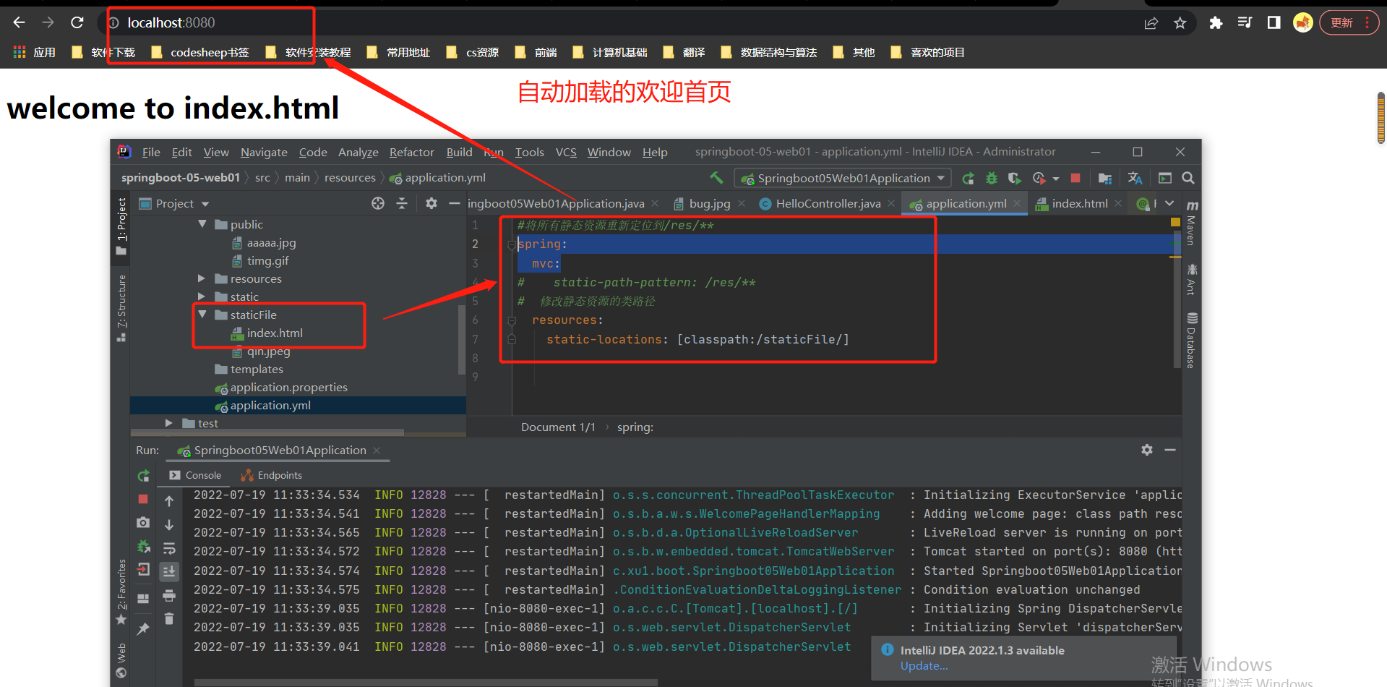Screen dimensions: 1387x687
Task: Open the VCS menu
Action: (x=566, y=152)
